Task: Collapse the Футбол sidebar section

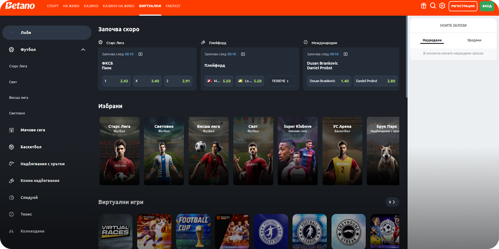Action: coord(83,50)
